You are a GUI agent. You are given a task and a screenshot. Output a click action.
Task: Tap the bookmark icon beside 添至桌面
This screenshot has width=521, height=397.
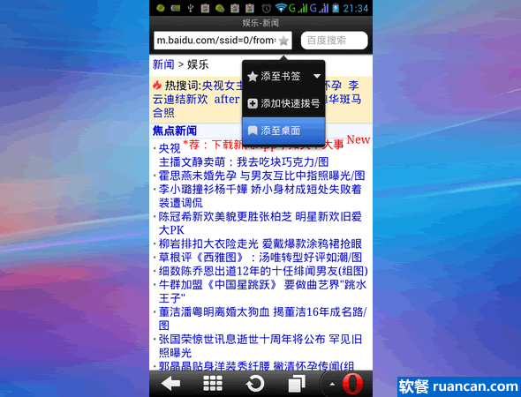[x=253, y=131]
